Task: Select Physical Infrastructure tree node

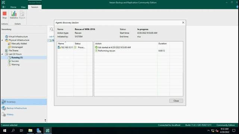Action: [19, 40]
